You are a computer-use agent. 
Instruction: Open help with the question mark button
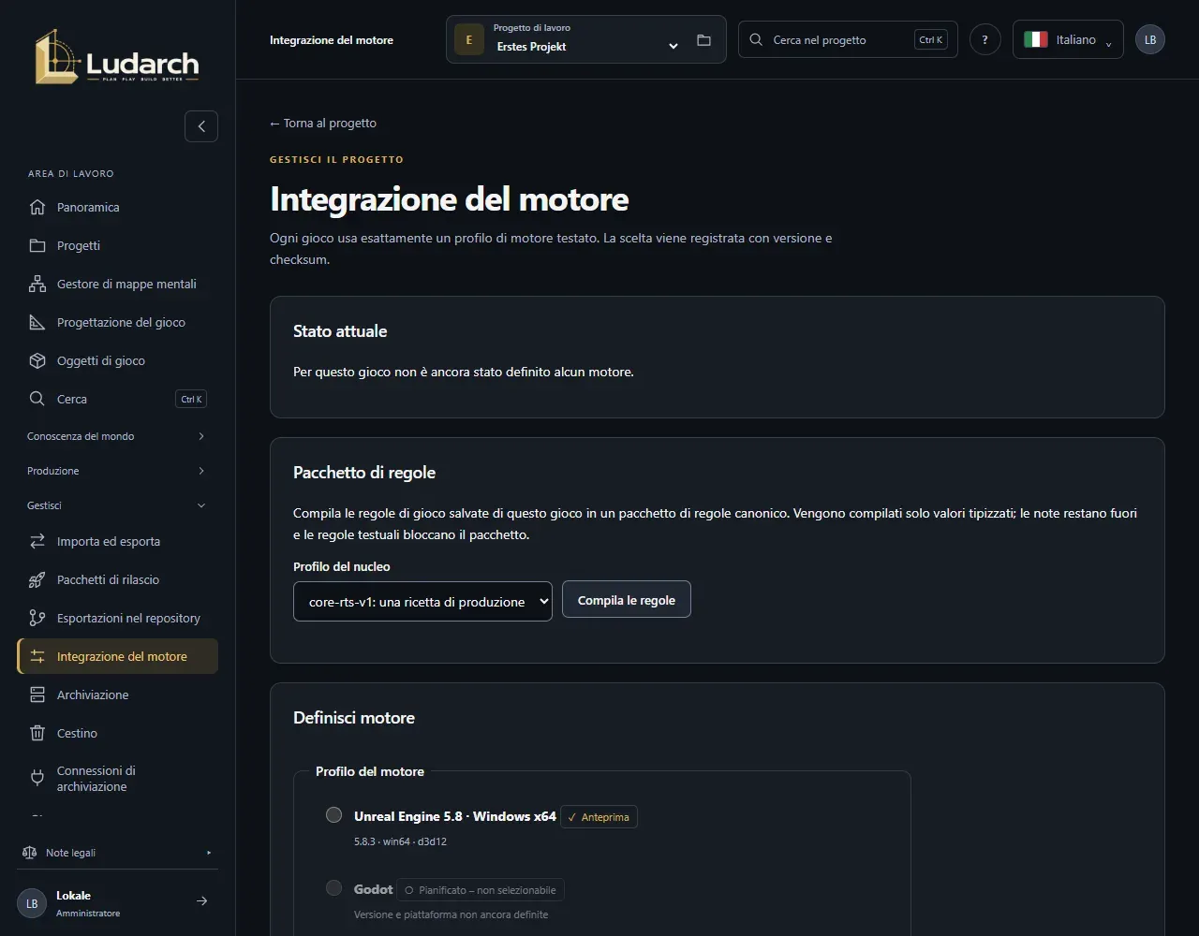[x=985, y=39]
